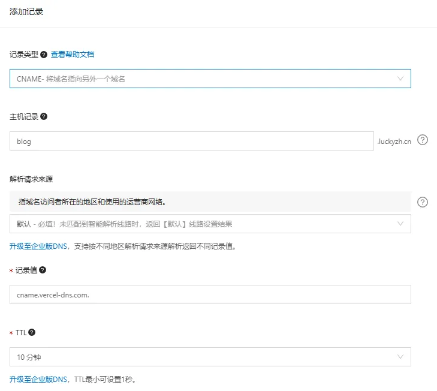Focus the 主机记录 field containing blog
The height and width of the screenshot is (391, 437).
point(192,141)
